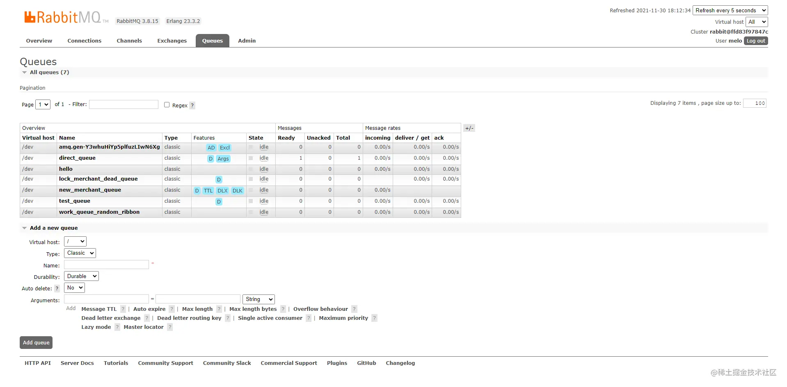787x387 pixels.
Task: Click the RabbitMQ logo
Action: point(66,17)
